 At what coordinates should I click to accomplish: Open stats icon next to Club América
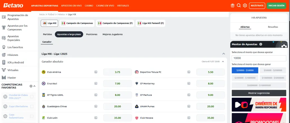[x=96, y=72]
